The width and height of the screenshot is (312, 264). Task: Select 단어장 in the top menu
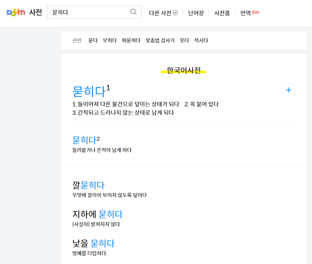[x=196, y=12]
